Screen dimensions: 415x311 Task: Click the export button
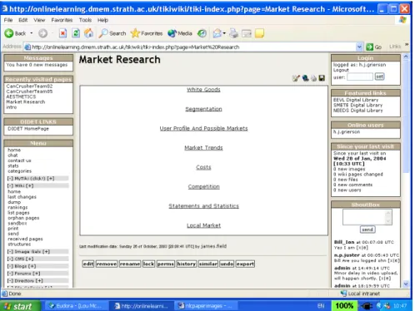245,264
